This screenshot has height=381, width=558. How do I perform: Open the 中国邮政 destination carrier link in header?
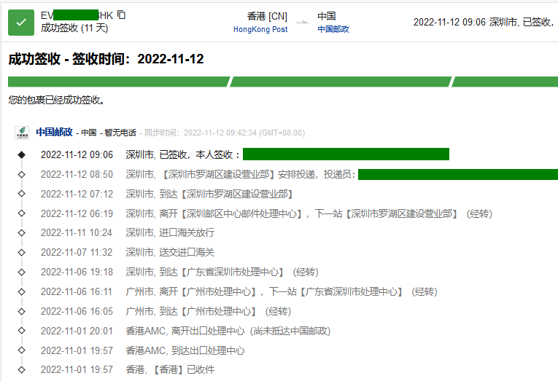tap(333, 30)
